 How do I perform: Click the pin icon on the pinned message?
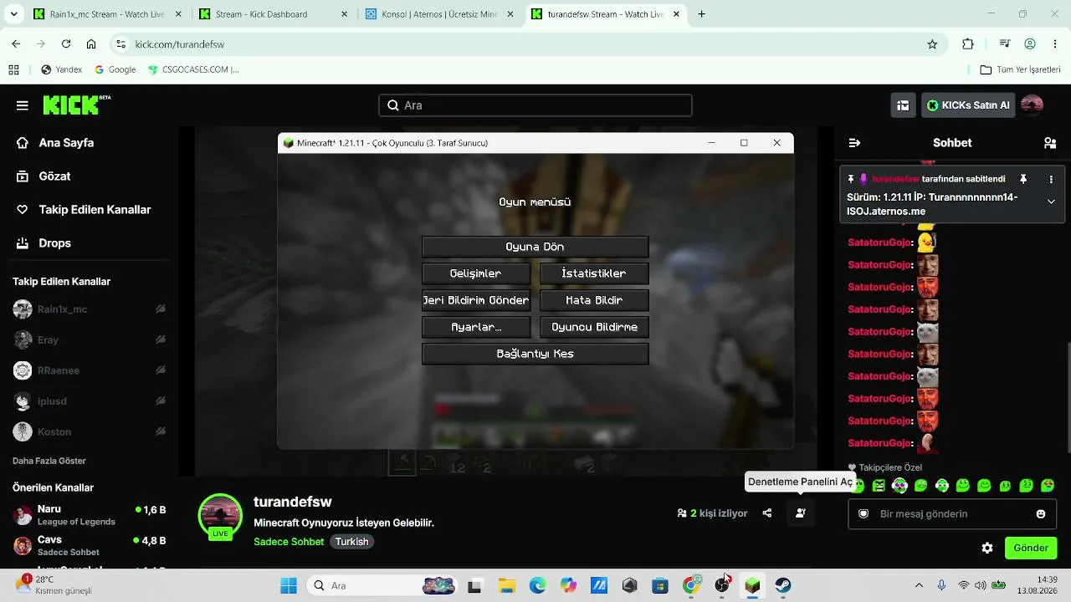click(x=1022, y=179)
